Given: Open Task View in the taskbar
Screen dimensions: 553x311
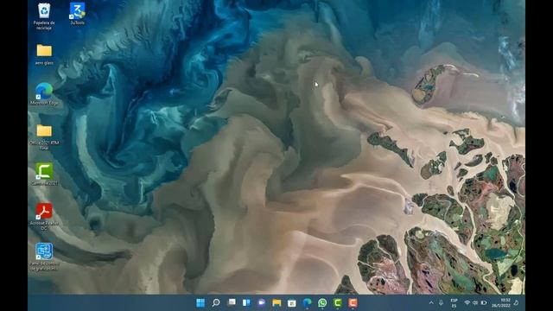Looking at the screenshot, I should 232,302.
